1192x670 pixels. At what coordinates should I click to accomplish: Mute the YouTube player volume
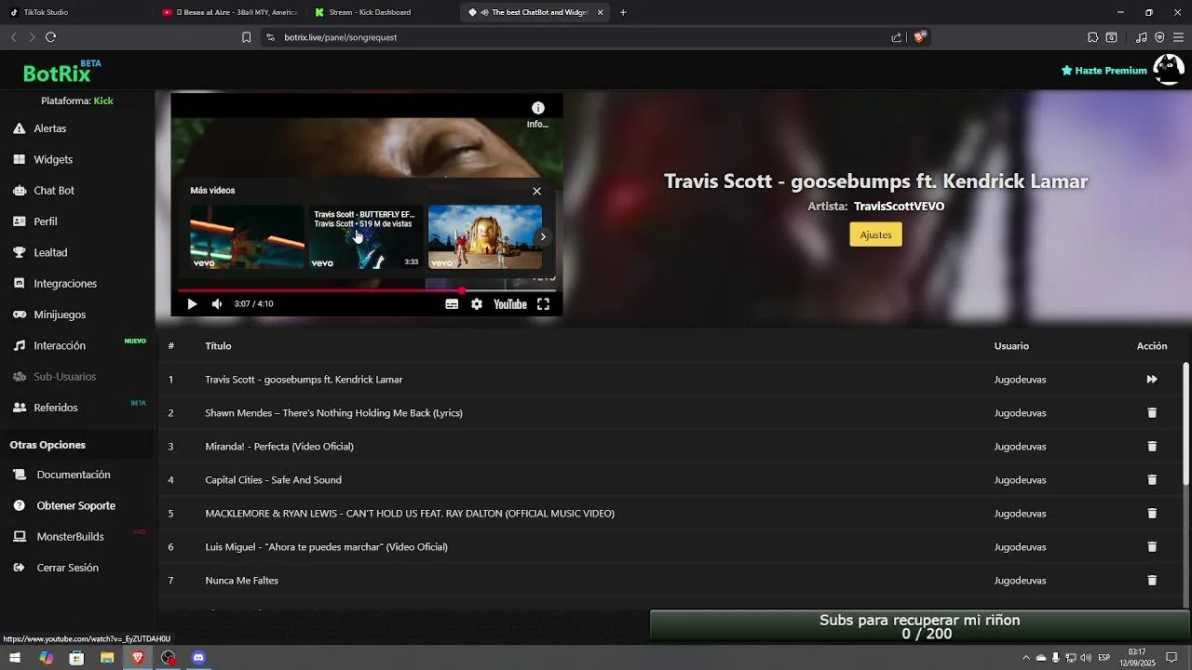[217, 304]
